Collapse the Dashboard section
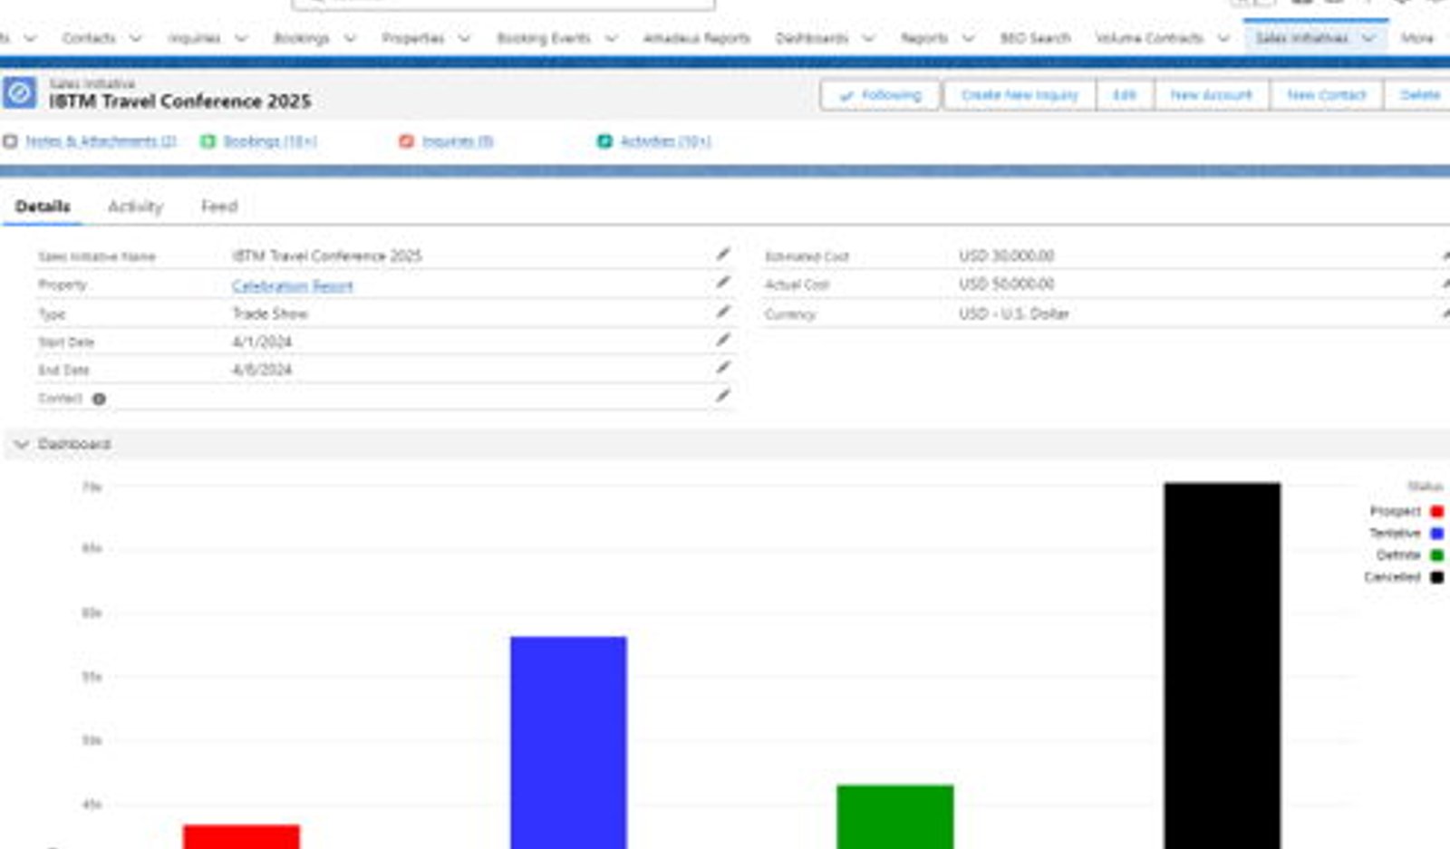 22,444
